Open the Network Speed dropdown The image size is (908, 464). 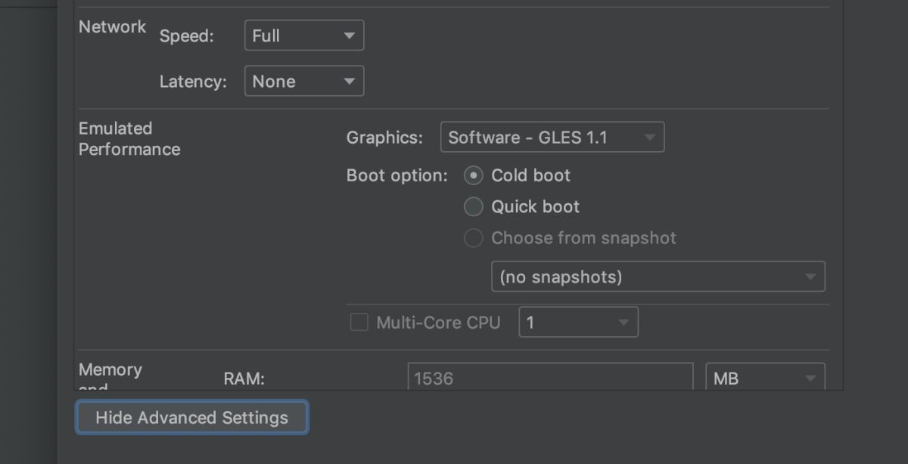pyautogui.click(x=303, y=36)
